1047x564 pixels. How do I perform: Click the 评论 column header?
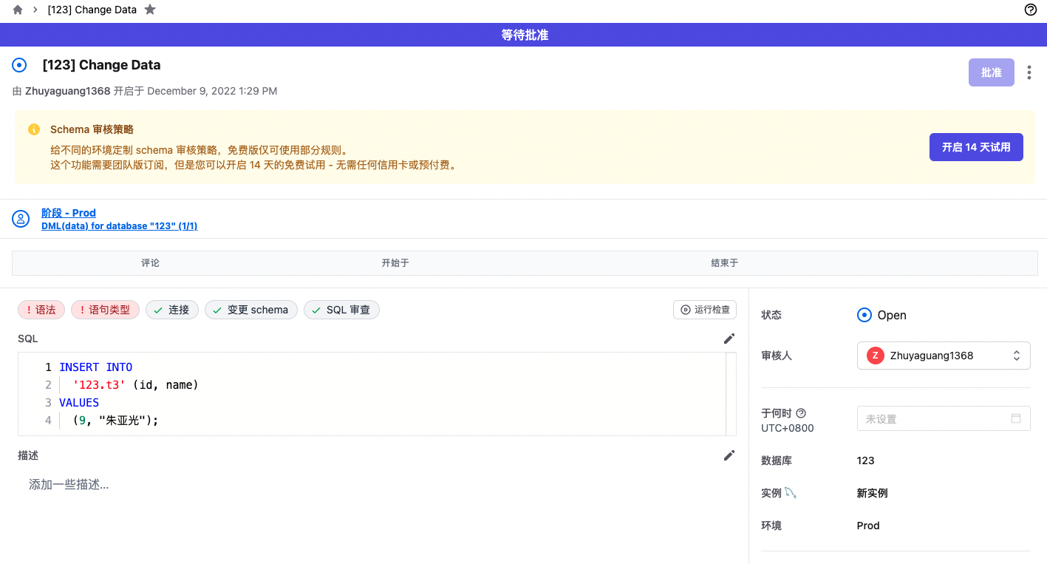point(150,263)
